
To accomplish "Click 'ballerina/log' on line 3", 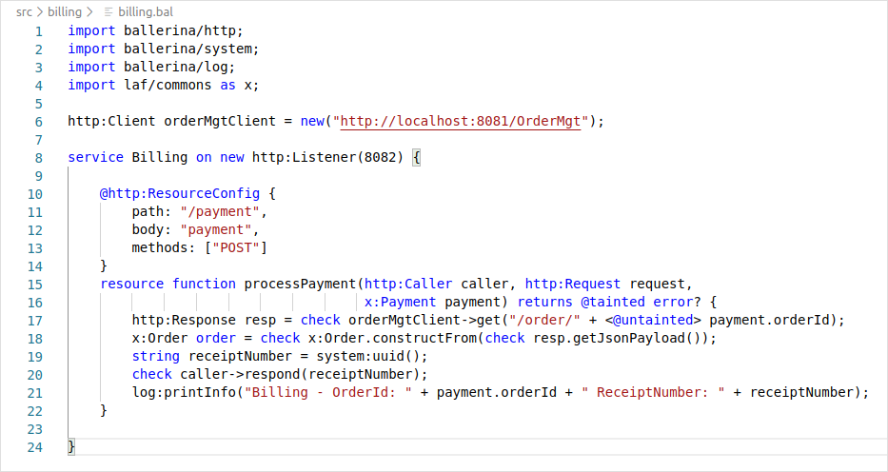I will (175, 67).
